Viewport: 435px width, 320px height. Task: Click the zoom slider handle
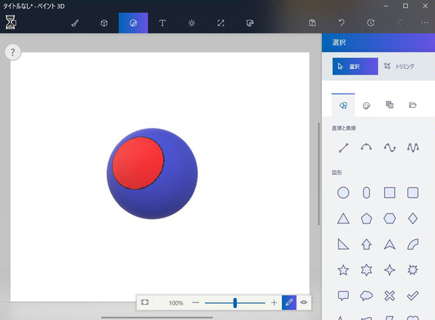tap(235, 302)
